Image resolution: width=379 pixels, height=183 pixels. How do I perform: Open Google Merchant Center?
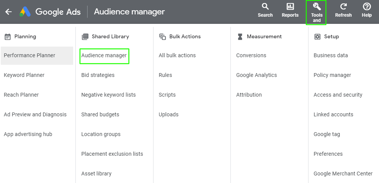343,174
